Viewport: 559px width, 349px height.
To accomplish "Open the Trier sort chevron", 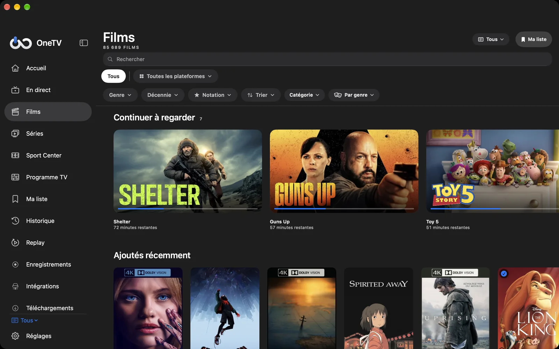I will pos(273,95).
